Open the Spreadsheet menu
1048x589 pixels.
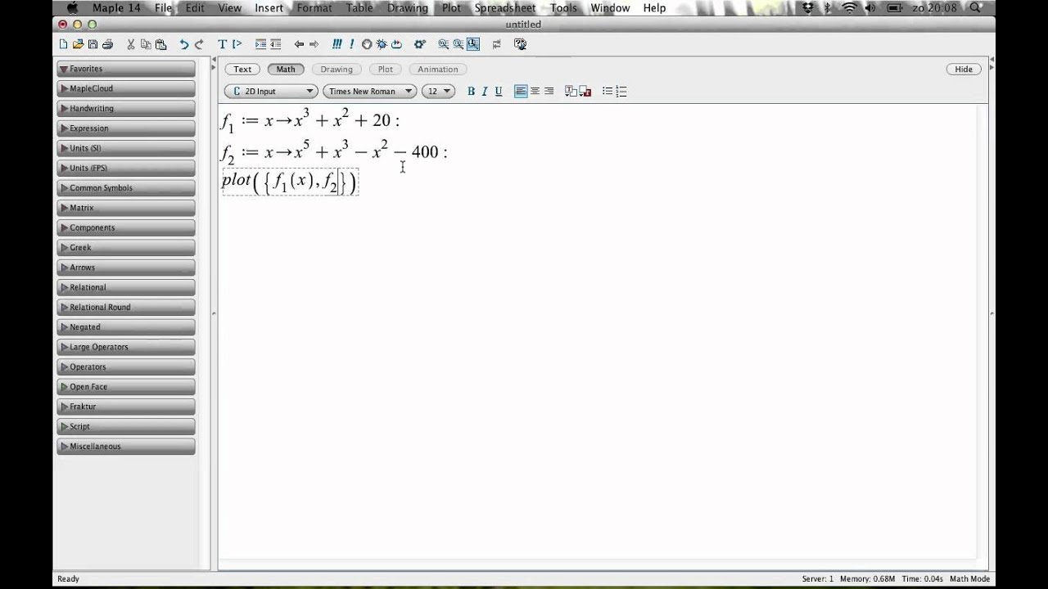point(505,8)
